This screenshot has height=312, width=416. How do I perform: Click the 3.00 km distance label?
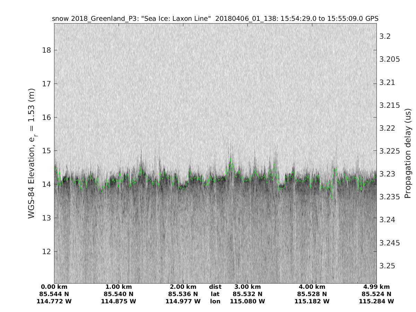point(248,287)
